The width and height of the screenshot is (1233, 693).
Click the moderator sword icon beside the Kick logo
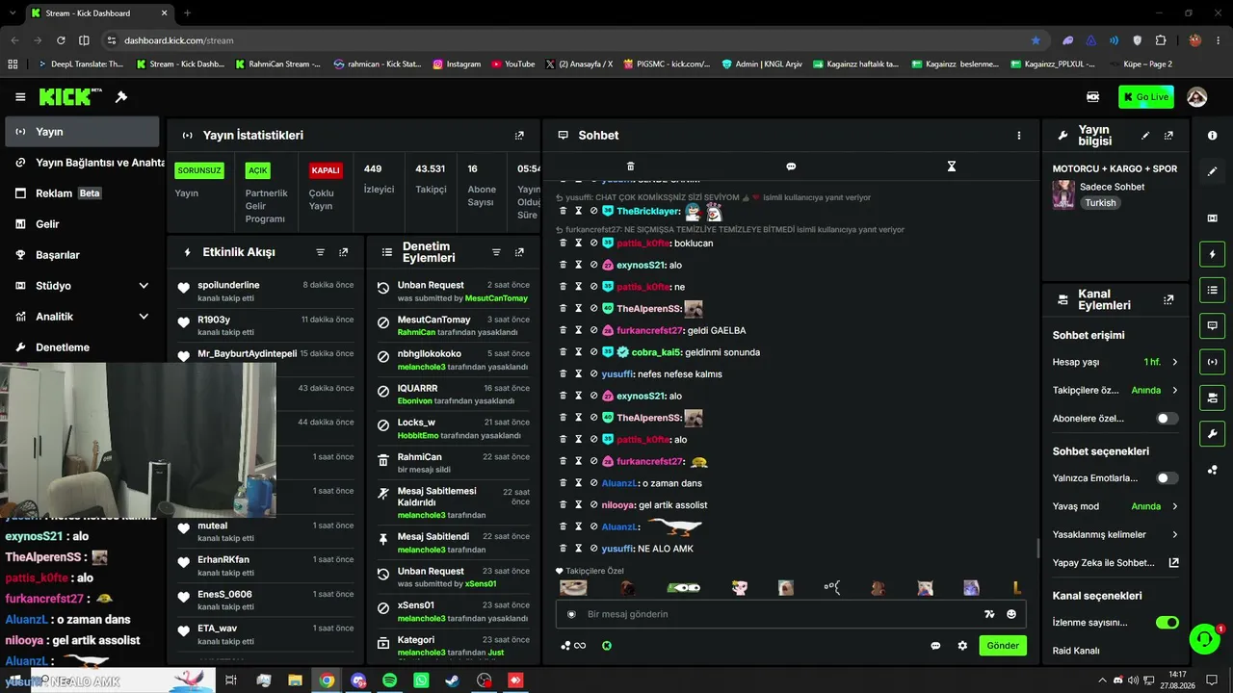(x=121, y=97)
